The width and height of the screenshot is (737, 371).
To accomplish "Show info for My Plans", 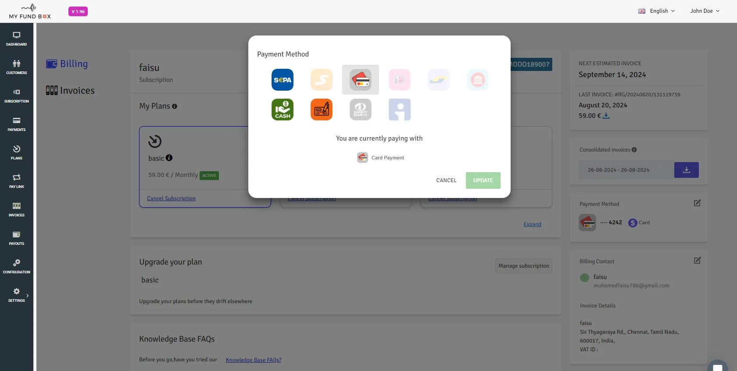I will tap(175, 106).
